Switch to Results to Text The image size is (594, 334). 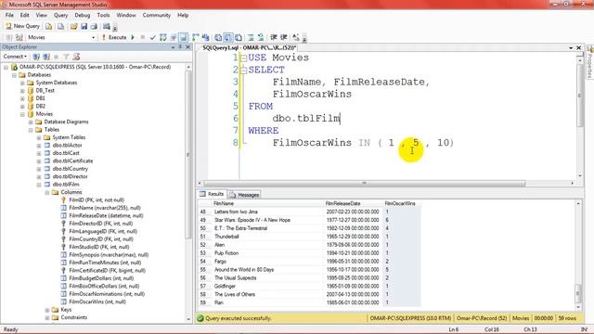218,37
